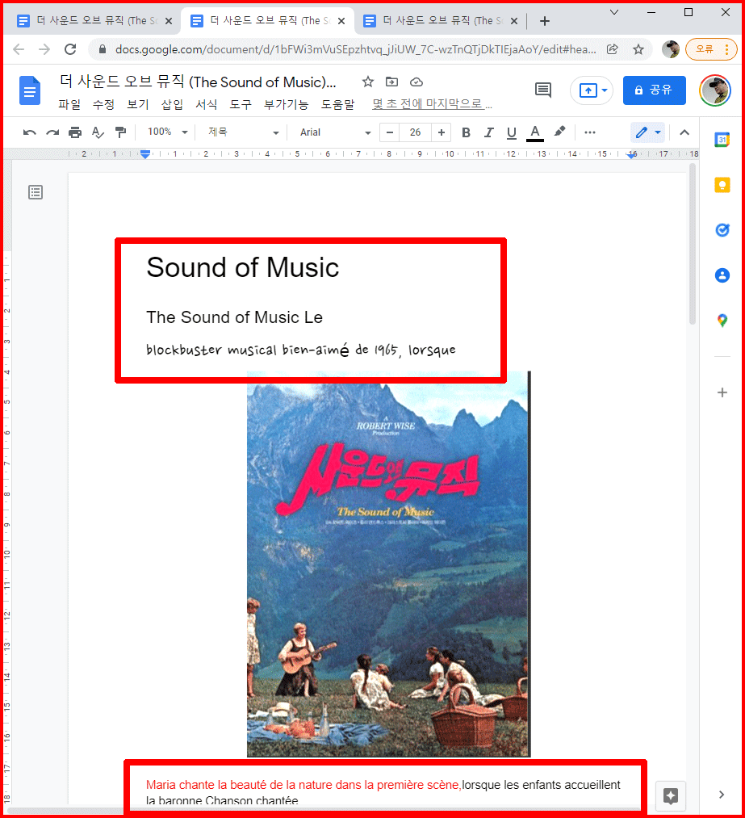This screenshot has width=745, height=818.
Task: Toggle bold formatting
Action: point(466,132)
